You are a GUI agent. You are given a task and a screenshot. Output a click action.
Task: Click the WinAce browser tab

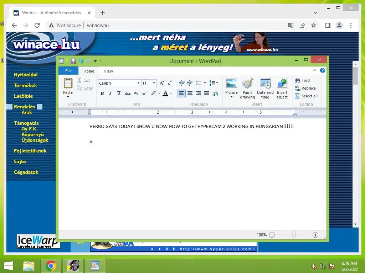(x=52, y=13)
